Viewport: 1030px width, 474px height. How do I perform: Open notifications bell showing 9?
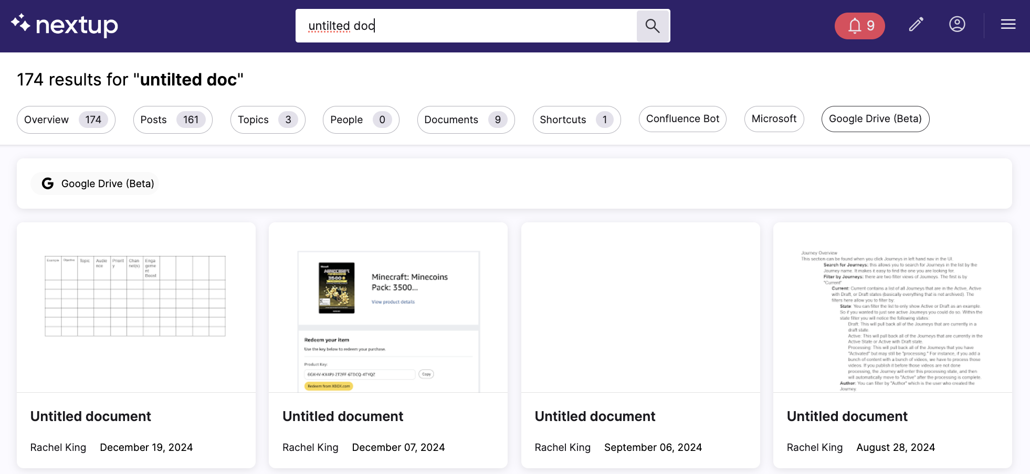pos(859,26)
